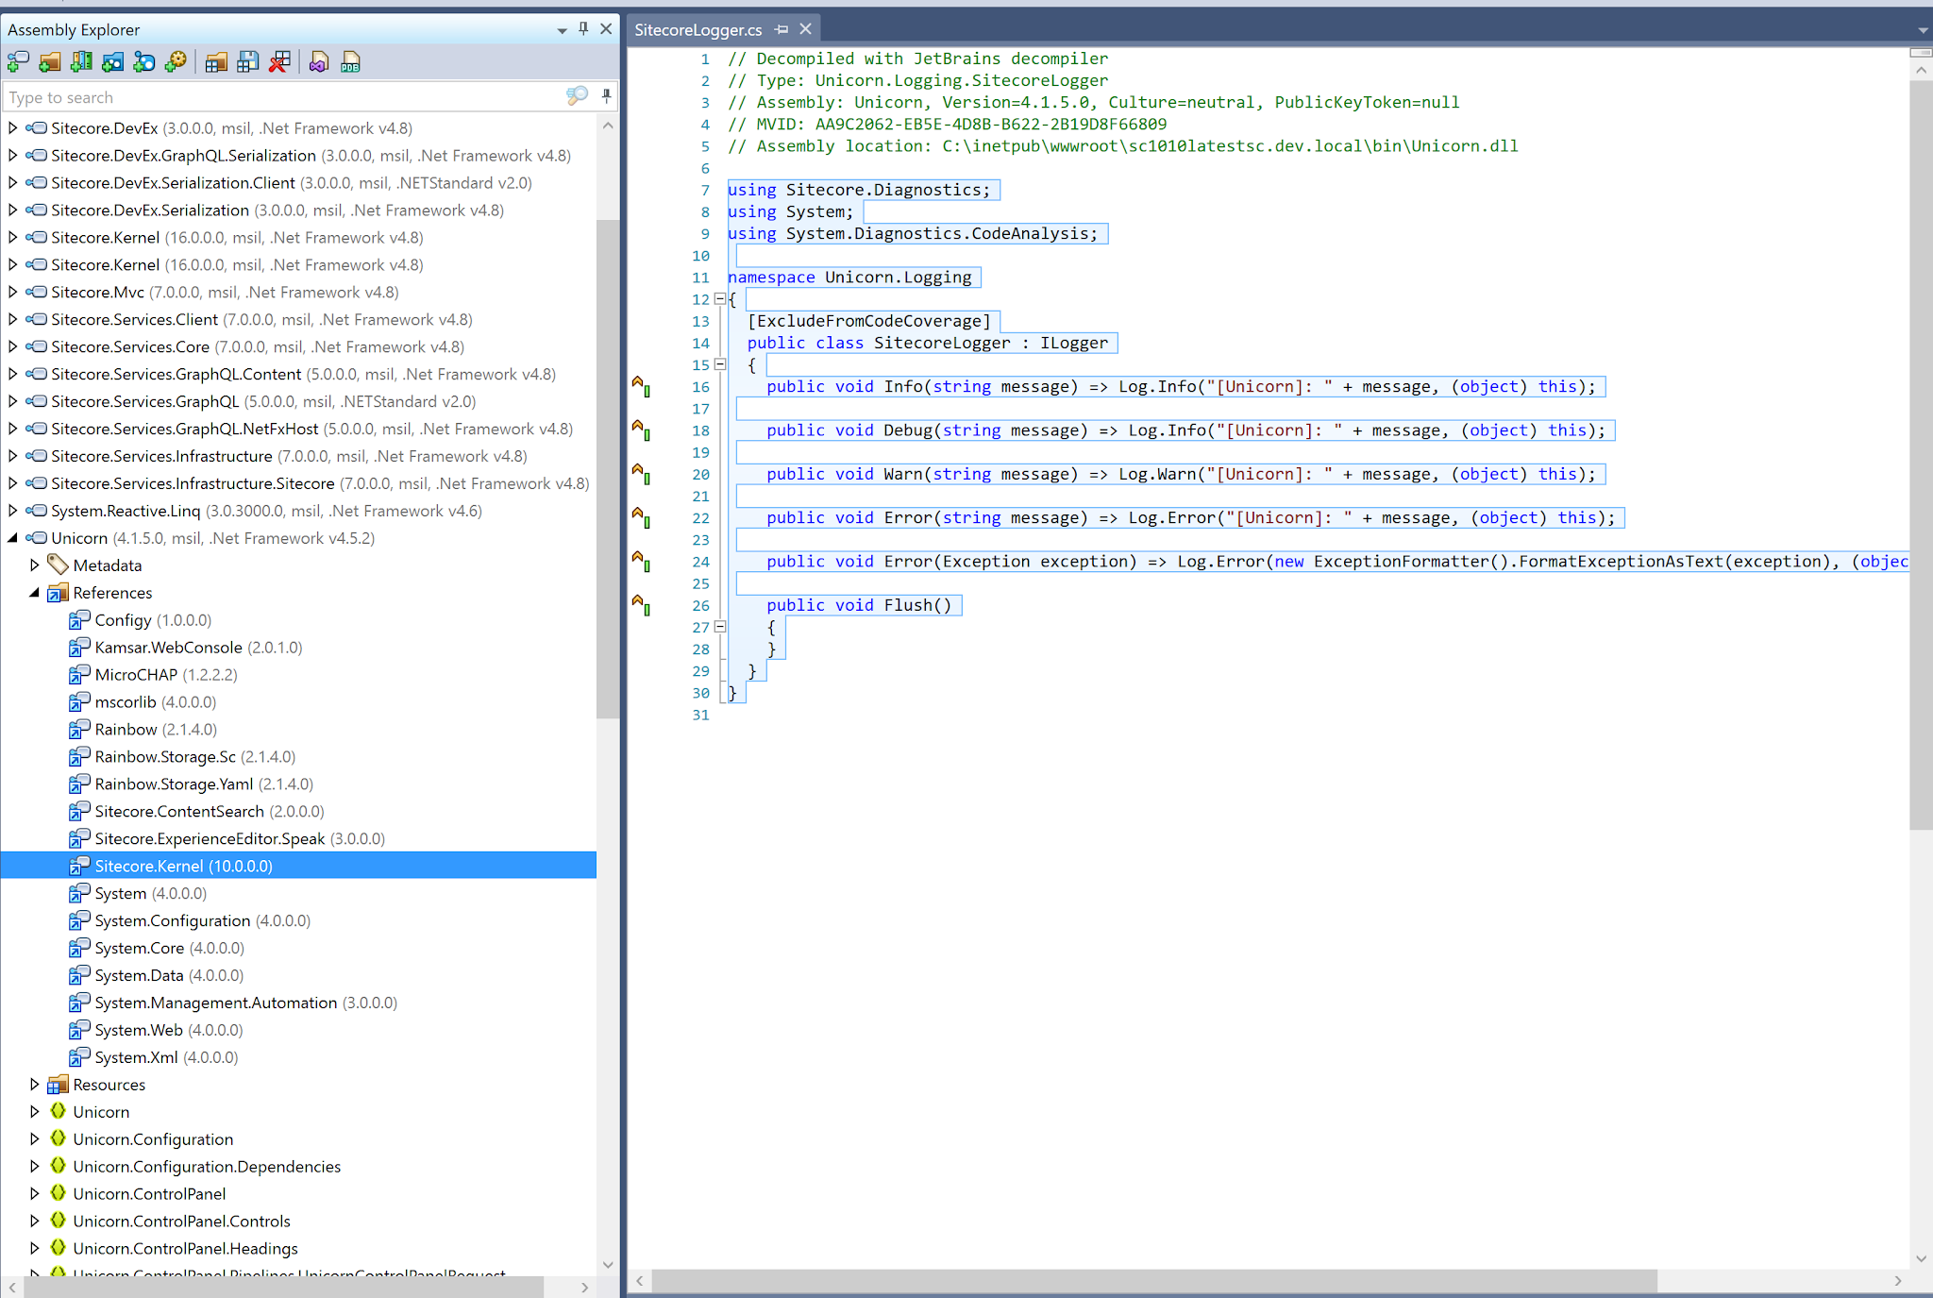Collapse the namespace block at line 12
1933x1298 pixels.
(x=720, y=299)
